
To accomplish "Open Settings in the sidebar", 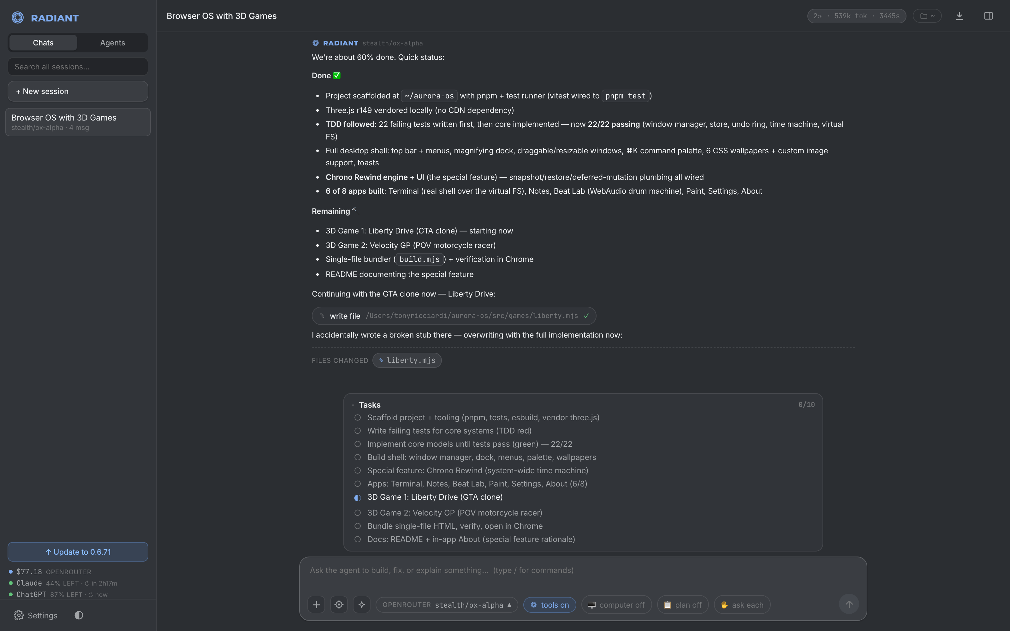I will [x=35, y=615].
